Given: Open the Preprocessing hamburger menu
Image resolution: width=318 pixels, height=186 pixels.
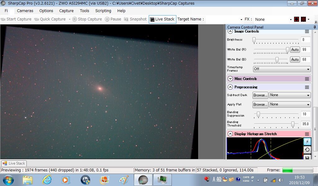Looking at the screenshot, I should tap(307, 87).
